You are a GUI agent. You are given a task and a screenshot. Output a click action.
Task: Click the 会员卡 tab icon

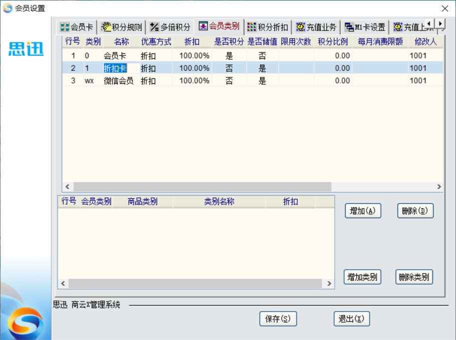point(65,27)
